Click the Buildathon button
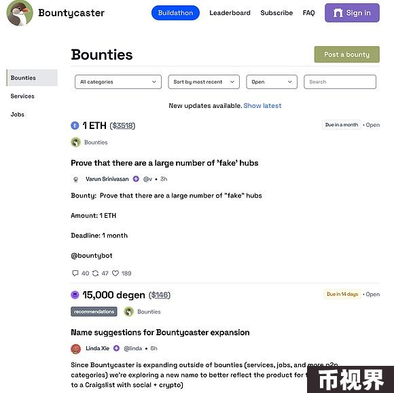The height and width of the screenshot is (393, 394). [175, 13]
